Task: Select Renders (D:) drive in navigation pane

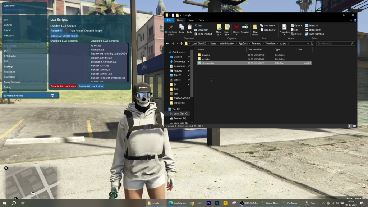Action: coord(180,118)
